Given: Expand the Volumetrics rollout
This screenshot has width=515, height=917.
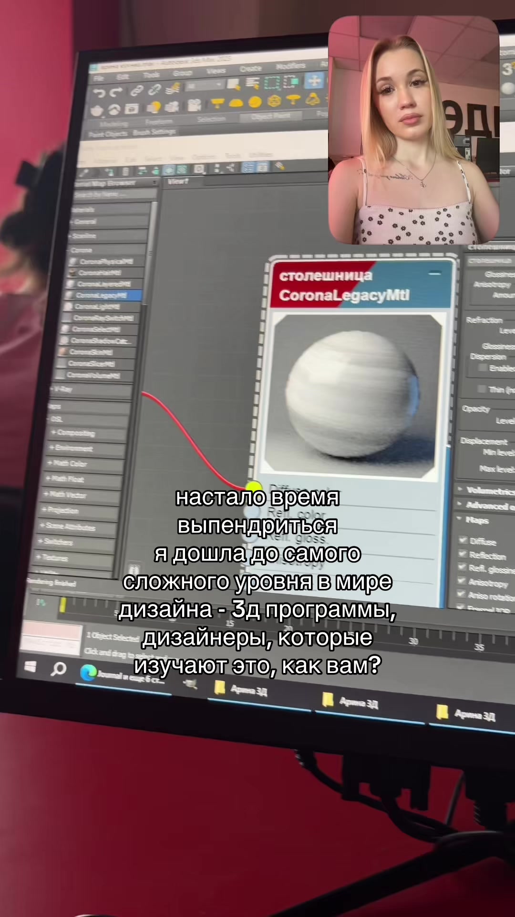Looking at the screenshot, I should click(485, 490).
